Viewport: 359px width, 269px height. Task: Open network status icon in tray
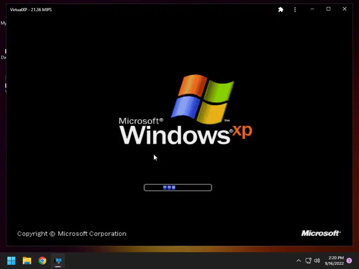coord(308,261)
